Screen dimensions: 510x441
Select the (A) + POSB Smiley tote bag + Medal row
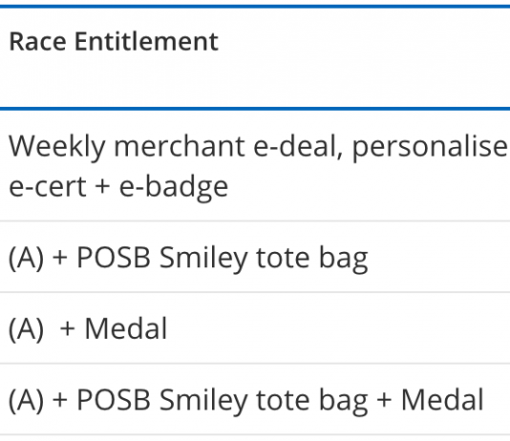click(255, 399)
